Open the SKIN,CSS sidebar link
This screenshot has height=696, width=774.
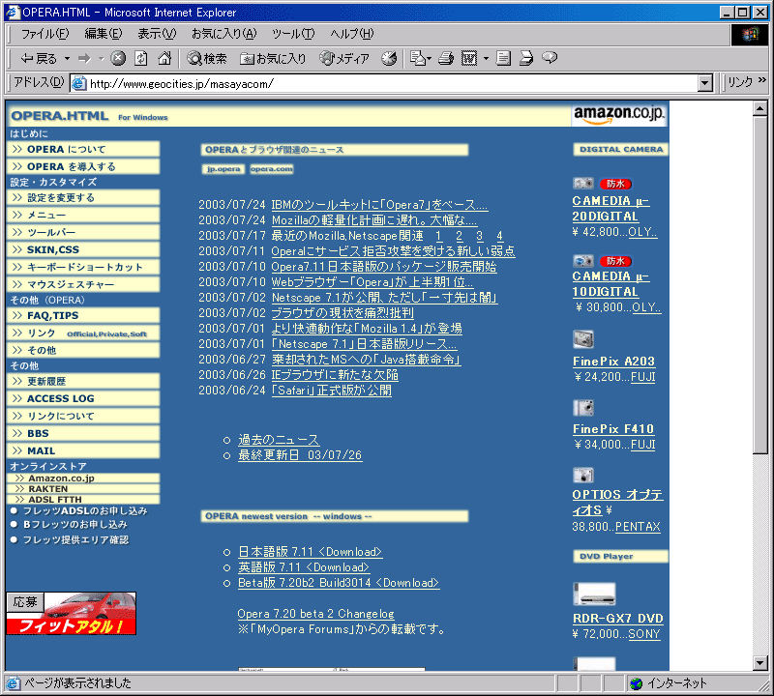83,249
